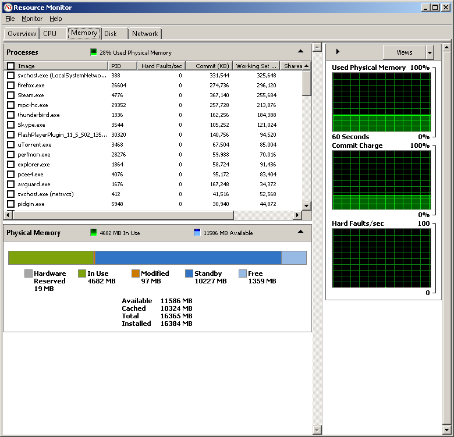Click the scroll up arrow of process list

[x=307, y=66]
